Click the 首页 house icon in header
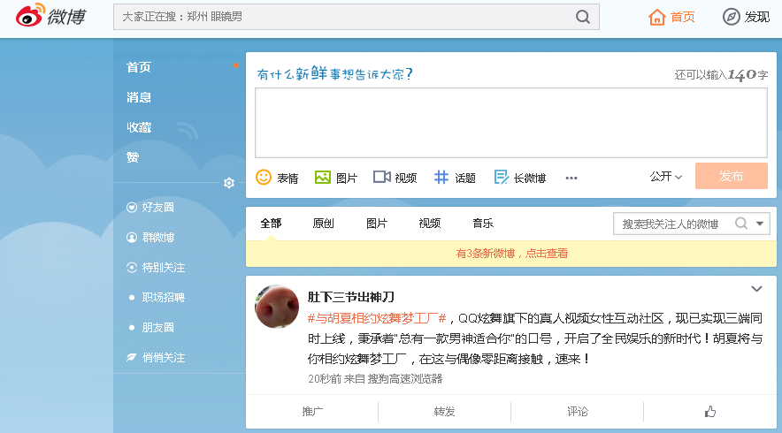 pos(656,17)
